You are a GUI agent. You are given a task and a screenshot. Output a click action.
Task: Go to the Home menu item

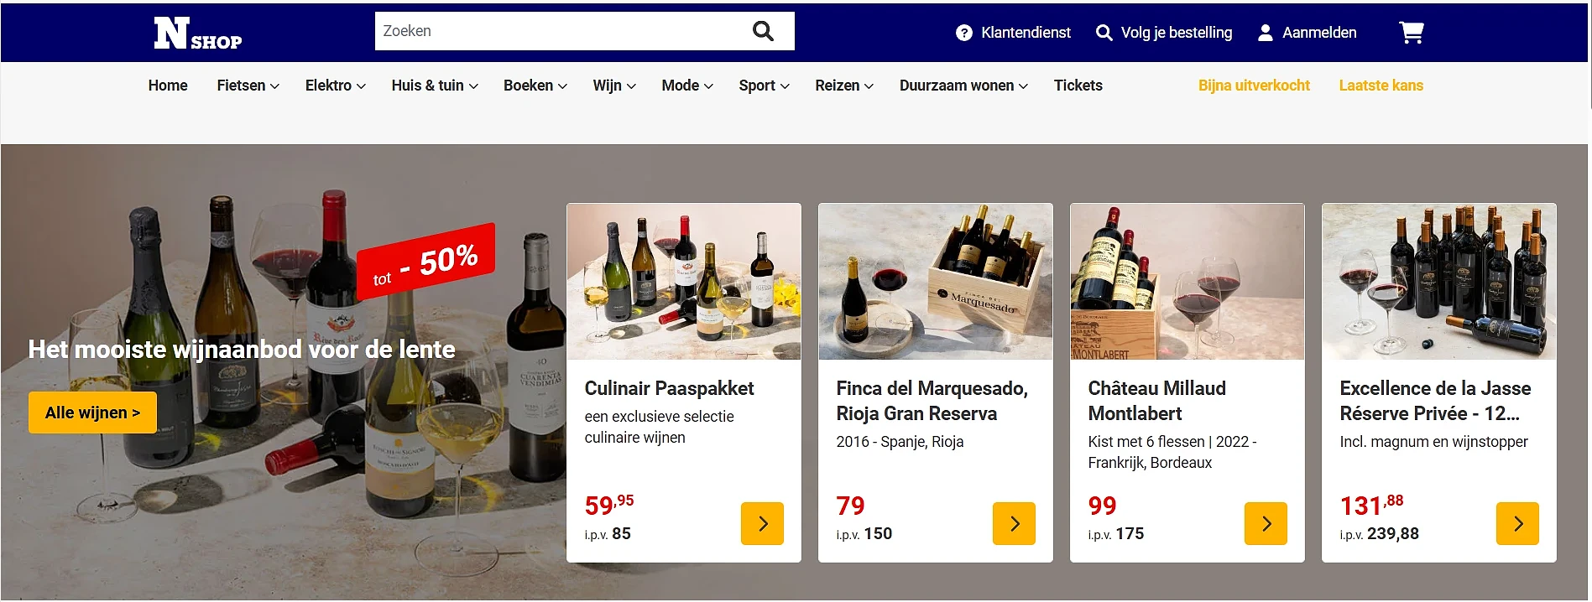tap(168, 86)
